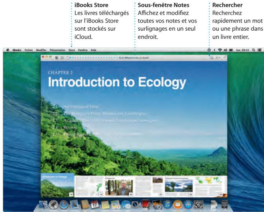This screenshot has width=264, height=212.
Task: Open Finder from the Dock
Action: pyautogui.click(x=43, y=205)
